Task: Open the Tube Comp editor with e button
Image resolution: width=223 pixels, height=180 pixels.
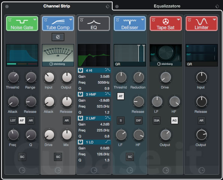Action: 58,37
